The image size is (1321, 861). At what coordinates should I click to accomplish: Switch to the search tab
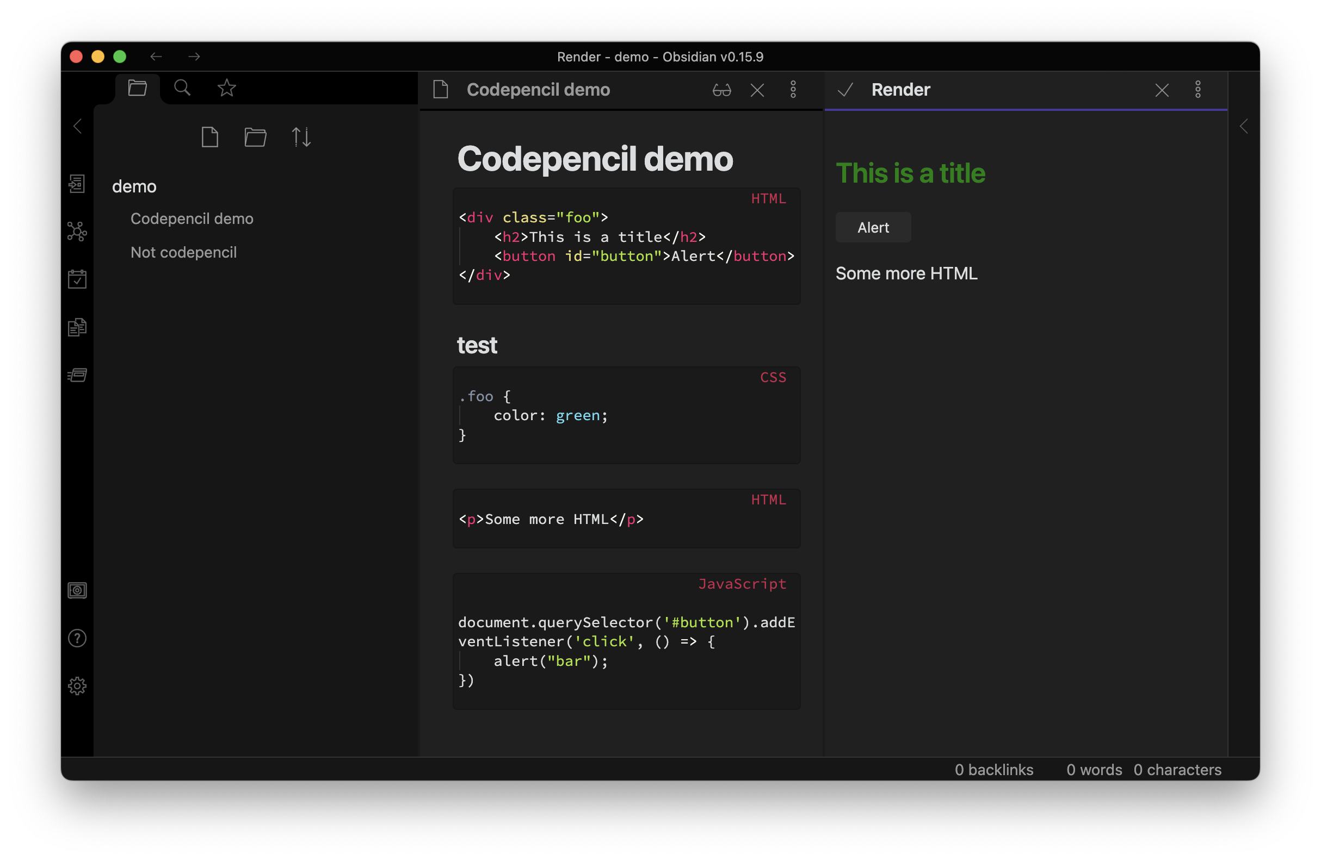[182, 88]
